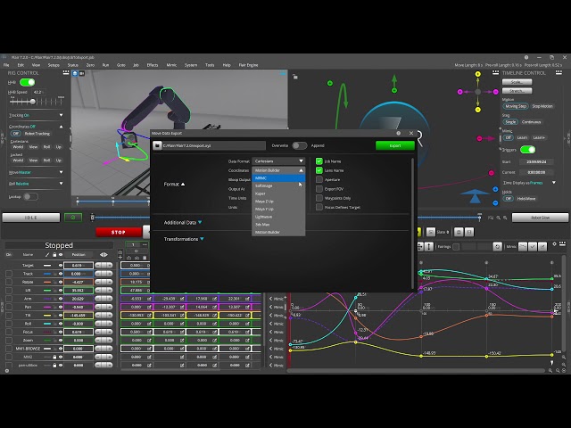Open the Rig Control panel menu icon

click(x=66, y=73)
